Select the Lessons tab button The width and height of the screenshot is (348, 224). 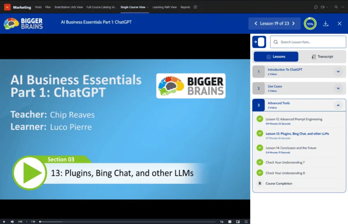click(x=276, y=57)
